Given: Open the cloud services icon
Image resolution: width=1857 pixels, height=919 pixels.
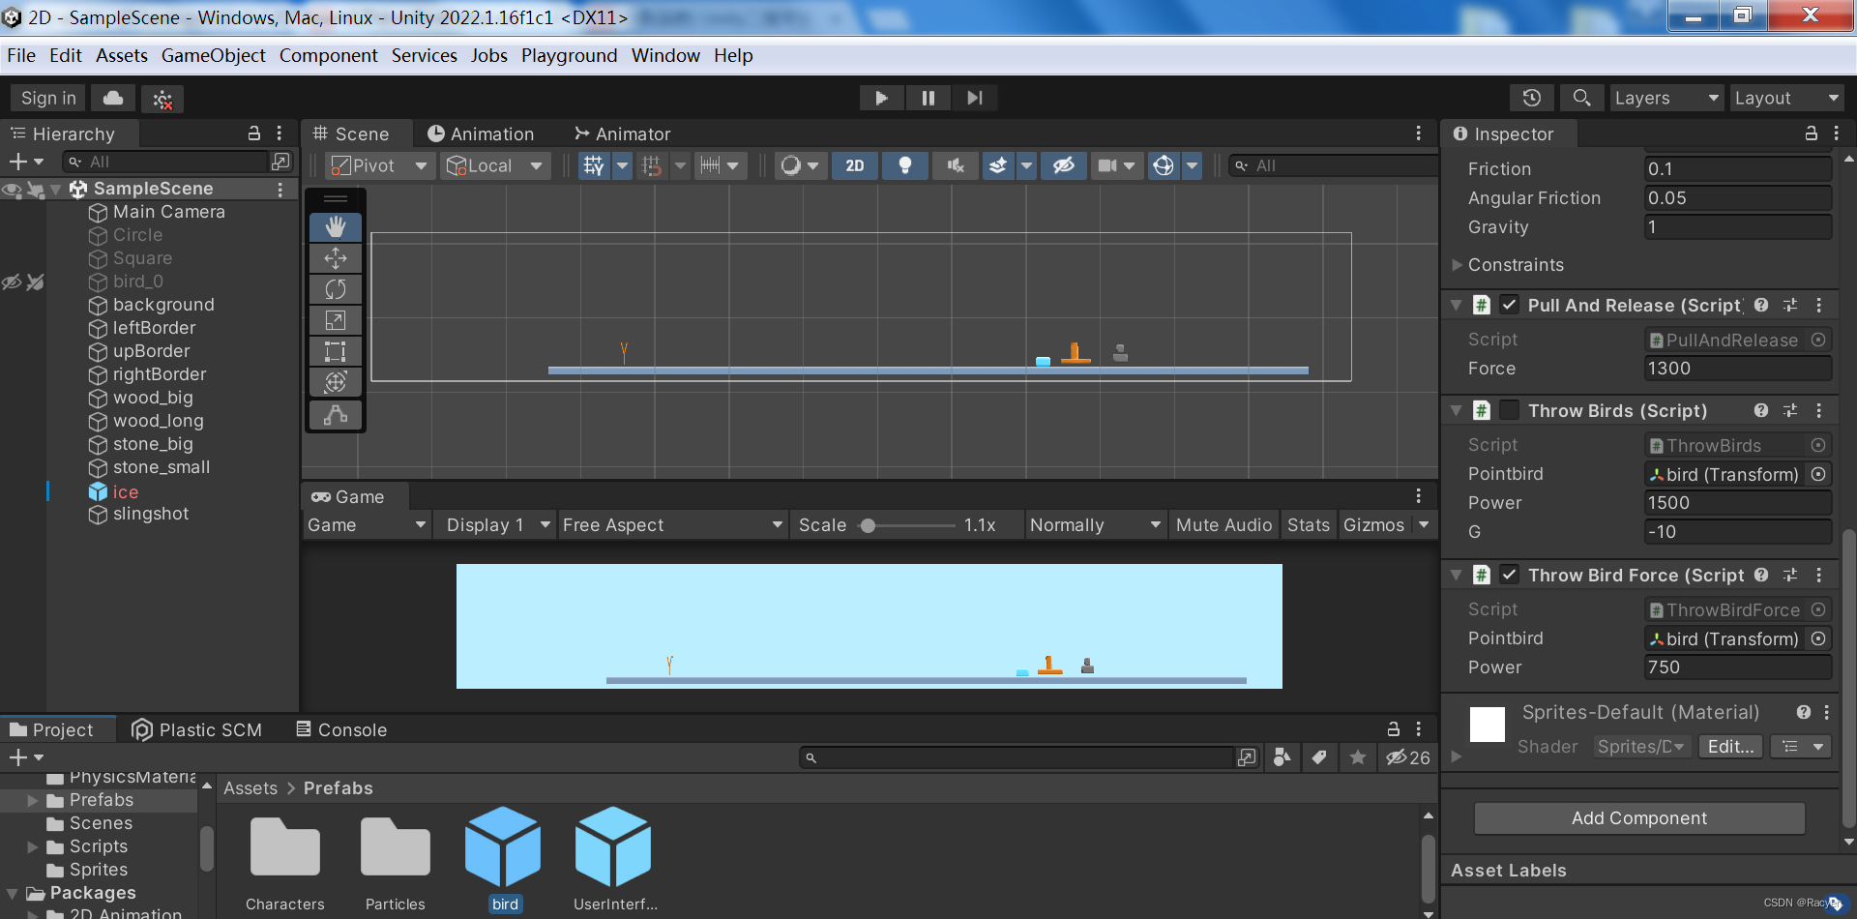Looking at the screenshot, I should pos(113,98).
